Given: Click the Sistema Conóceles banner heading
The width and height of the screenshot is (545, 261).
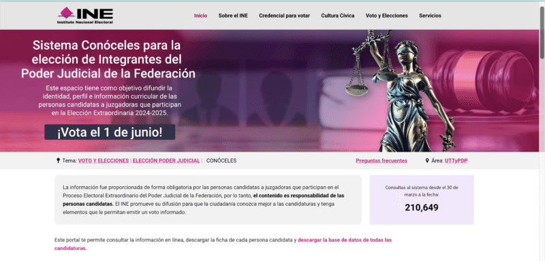Looking at the screenshot, I should point(108,59).
